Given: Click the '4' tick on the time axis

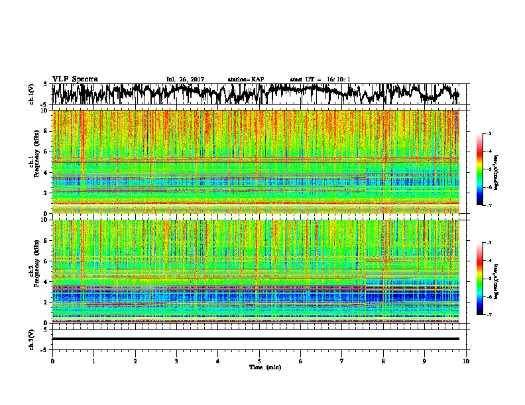Looking at the screenshot, I should click(218, 361).
